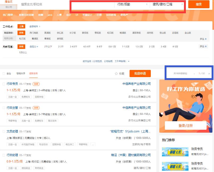Click the orange 搜索 button
The image size is (214, 172).
tap(199, 4)
